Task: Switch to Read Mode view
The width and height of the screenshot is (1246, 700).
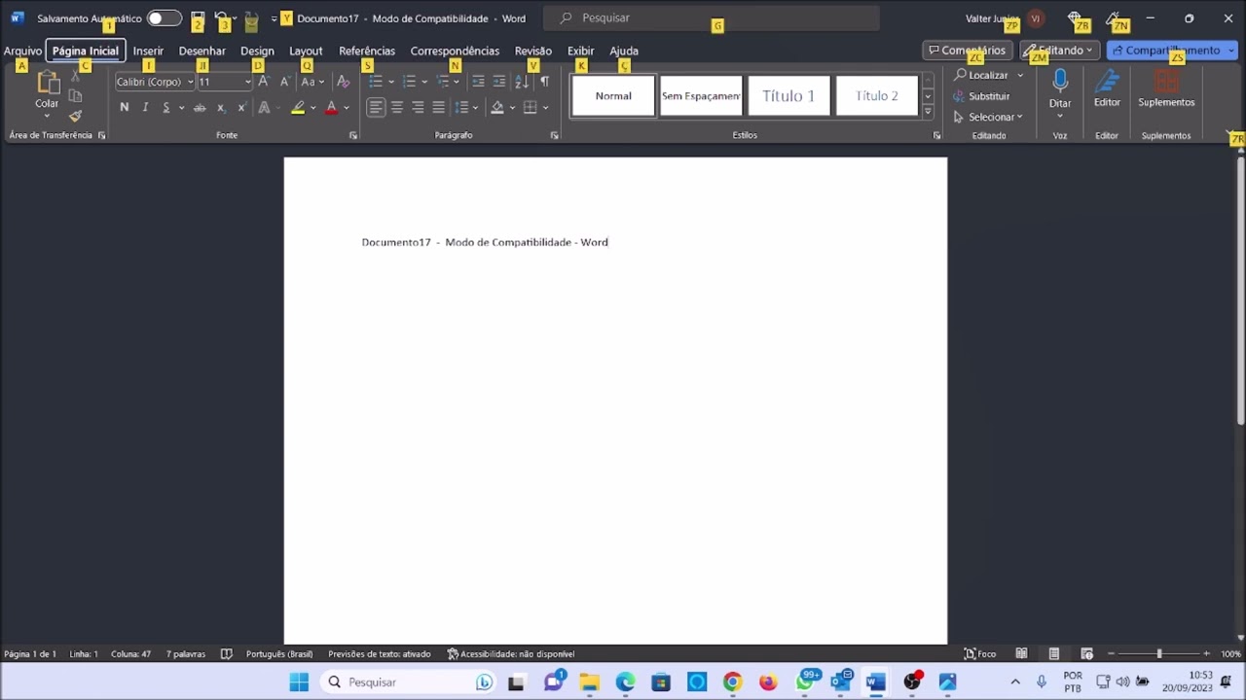Action: coord(1021,654)
